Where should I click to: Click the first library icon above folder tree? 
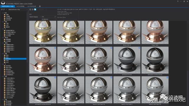(2, 9)
